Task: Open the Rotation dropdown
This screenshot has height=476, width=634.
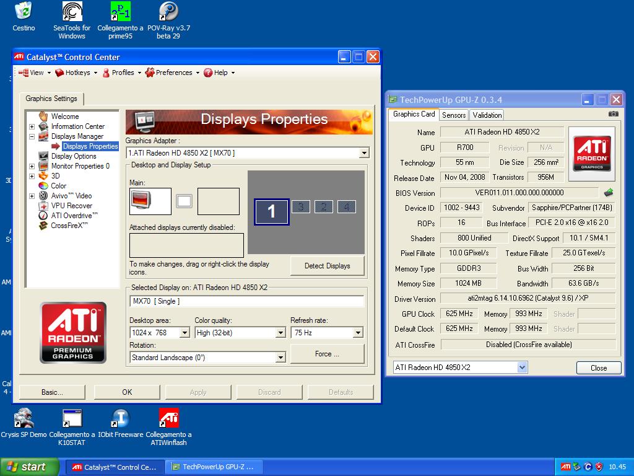Action: 280,358
